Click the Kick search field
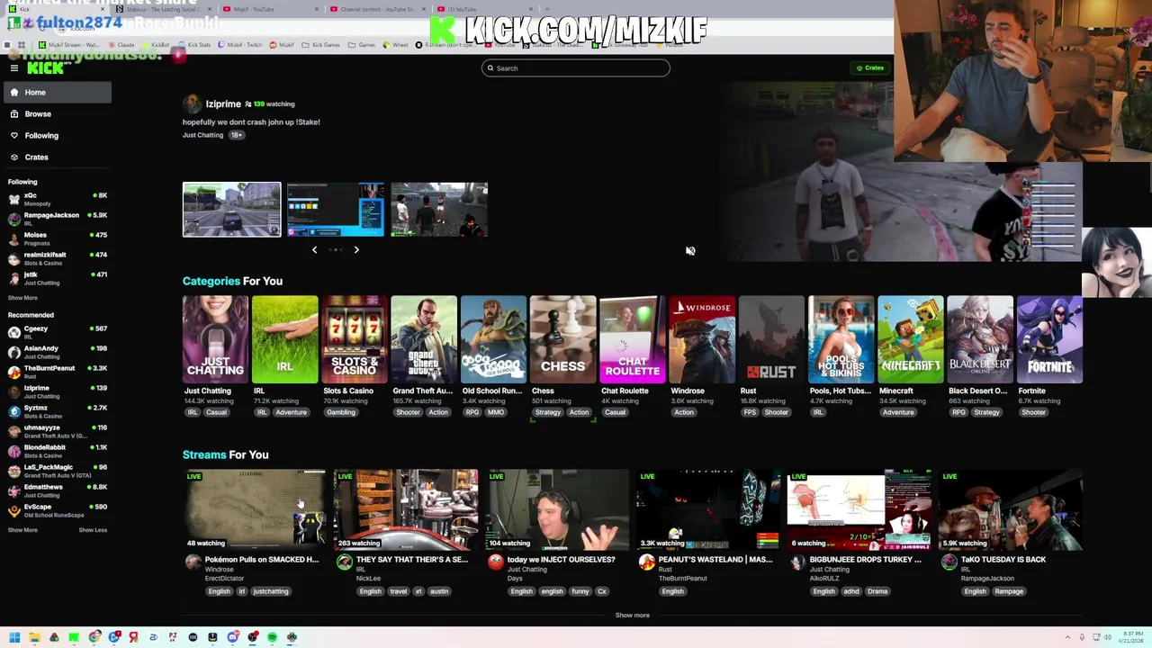1152x648 pixels. [576, 67]
